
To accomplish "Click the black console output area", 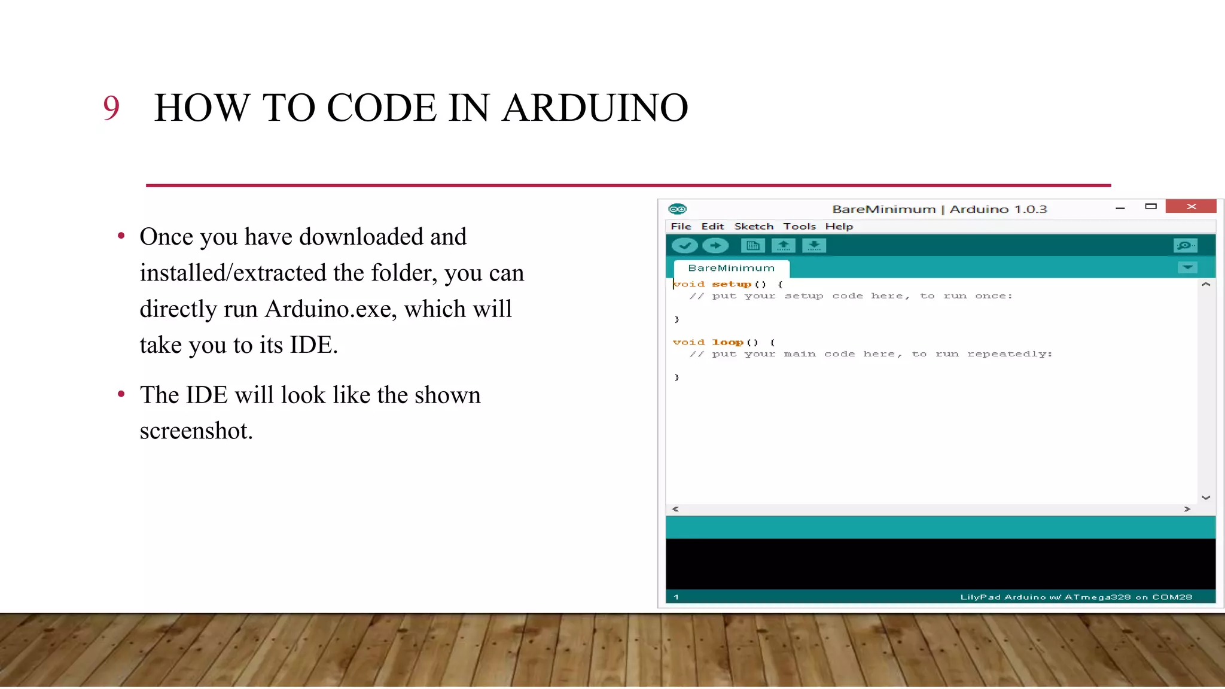I will [x=940, y=564].
